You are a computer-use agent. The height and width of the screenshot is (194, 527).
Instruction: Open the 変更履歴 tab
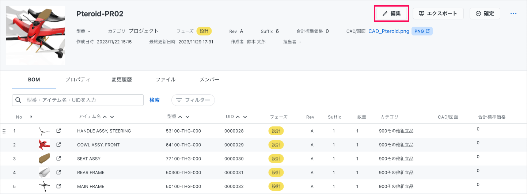point(121,80)
